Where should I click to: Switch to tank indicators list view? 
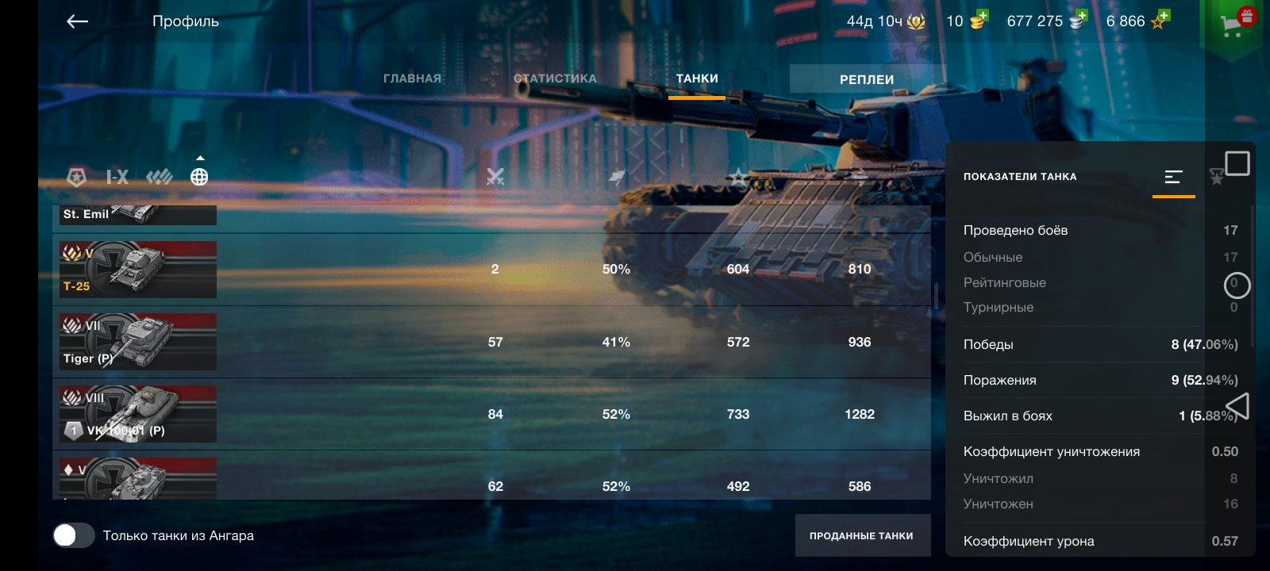(1174, 177)
